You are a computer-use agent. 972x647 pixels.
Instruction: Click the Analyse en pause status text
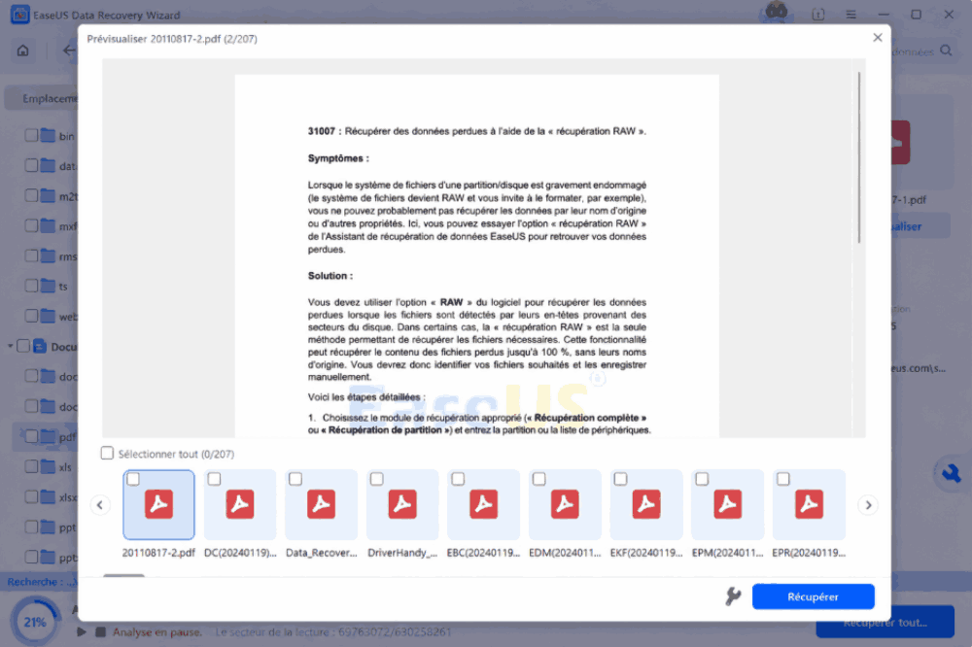pyautogui.click(x=156, y=632)
